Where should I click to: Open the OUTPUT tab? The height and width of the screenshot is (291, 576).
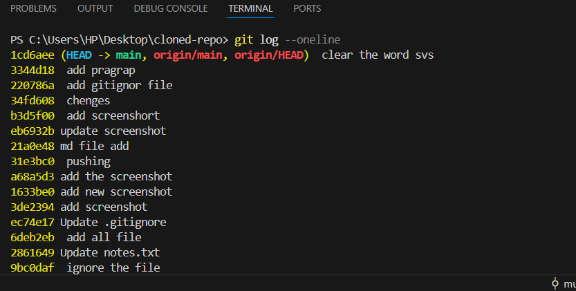point(95,9)
